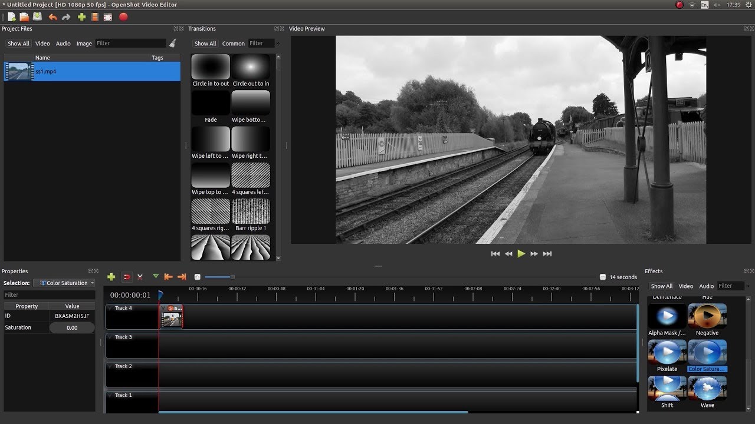Redo the last undone action
The image size is (755, 424).
pyautogui.click(x=66, y=17)
